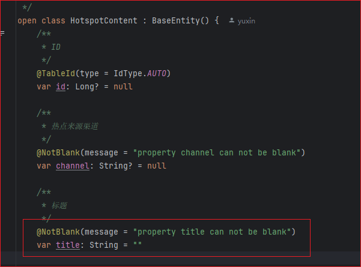
Task: Click the underlined id property name
Action: [61, 86]
